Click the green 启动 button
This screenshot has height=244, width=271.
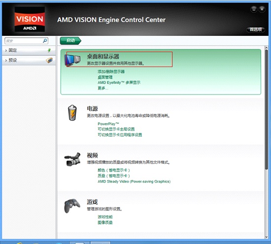pyautogui.click(x=70, y=40)
